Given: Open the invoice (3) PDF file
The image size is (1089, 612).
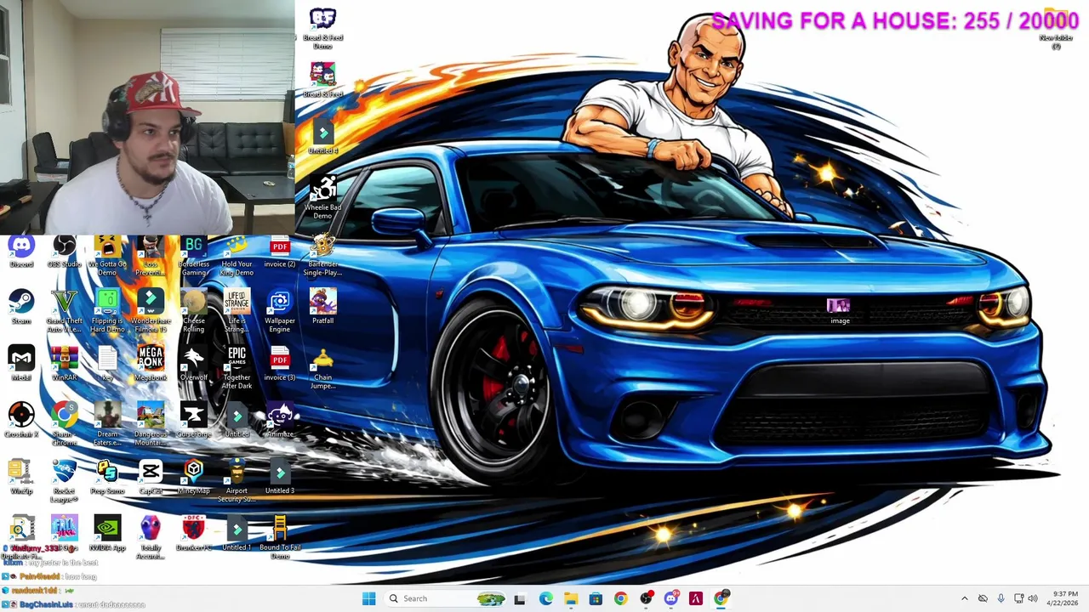Looking at the screenshot, I should pyautogui.click(x=280, y=365).
